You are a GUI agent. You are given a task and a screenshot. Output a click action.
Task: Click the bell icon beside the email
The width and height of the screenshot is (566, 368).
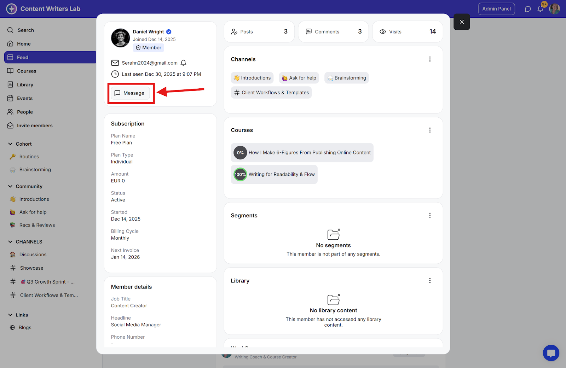(x=183, y=63)
